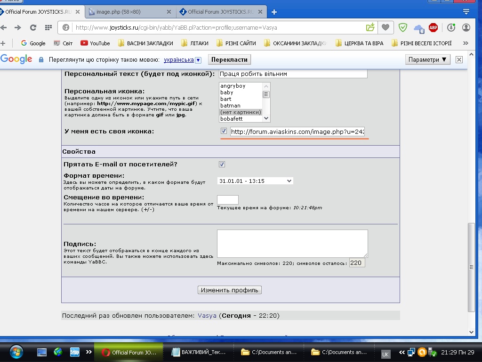Open the green shield security extension
482x362 pixels.
(403, 28)
